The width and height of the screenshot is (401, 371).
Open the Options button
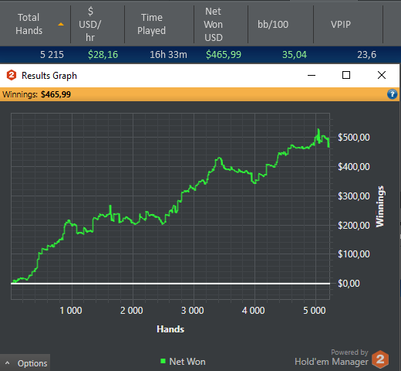coord(25,362)
